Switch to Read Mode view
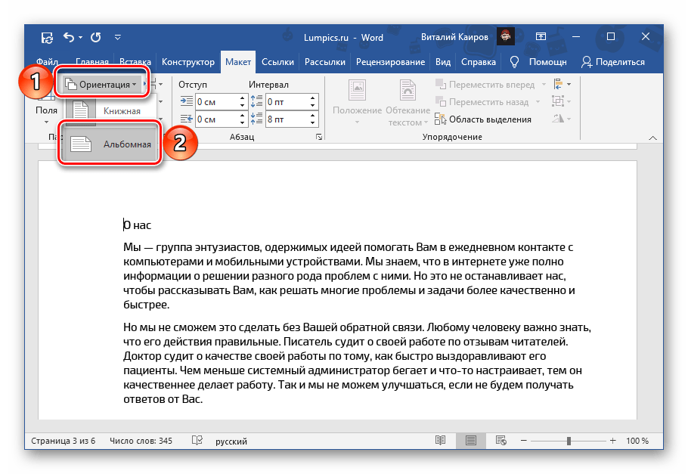Viewport: 688px width, 474px height. pyautogui.click(x=441, y=441)
